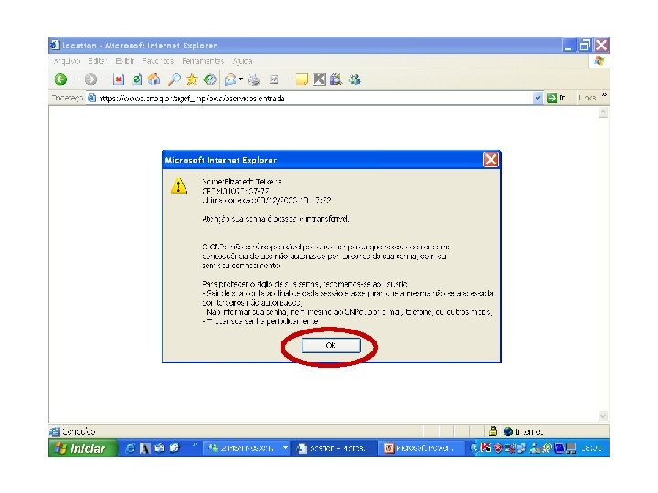The width and height of the screenshot is (658, 493).
Task: Print the page with the printer icon
Action: tap(254, 79)
